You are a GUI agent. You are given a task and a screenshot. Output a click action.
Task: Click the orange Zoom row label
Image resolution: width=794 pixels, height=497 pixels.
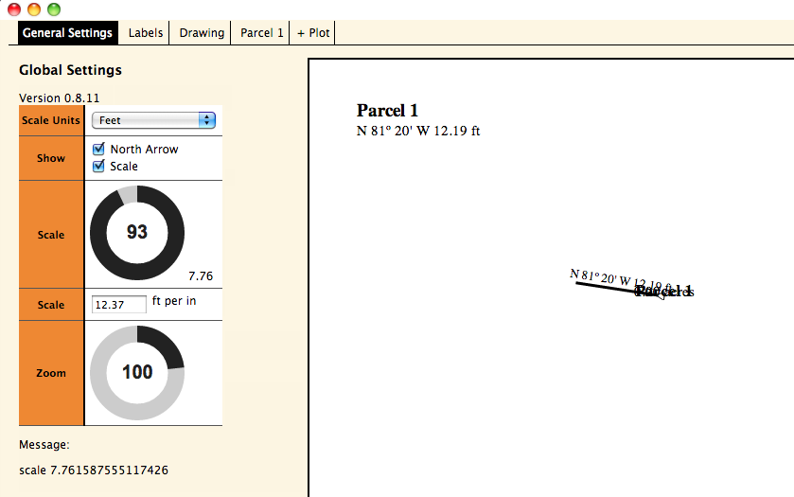coord(51,373)
